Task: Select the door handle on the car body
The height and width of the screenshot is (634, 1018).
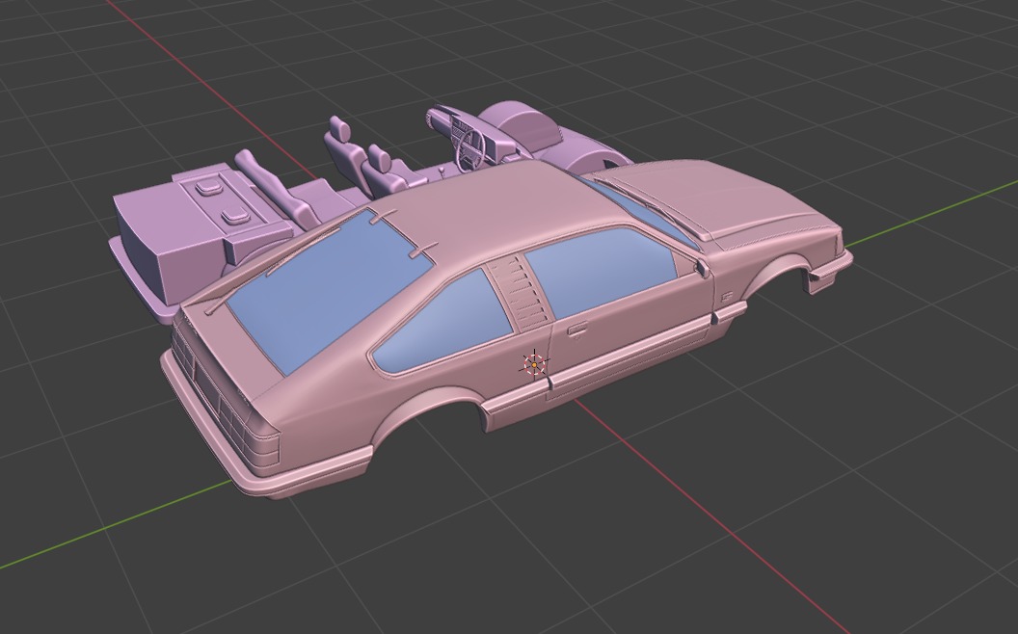Action: pyautogui.click(x=577, y=330)
